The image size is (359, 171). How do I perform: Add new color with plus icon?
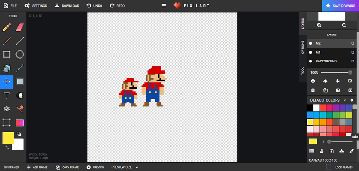coord(352,100)
